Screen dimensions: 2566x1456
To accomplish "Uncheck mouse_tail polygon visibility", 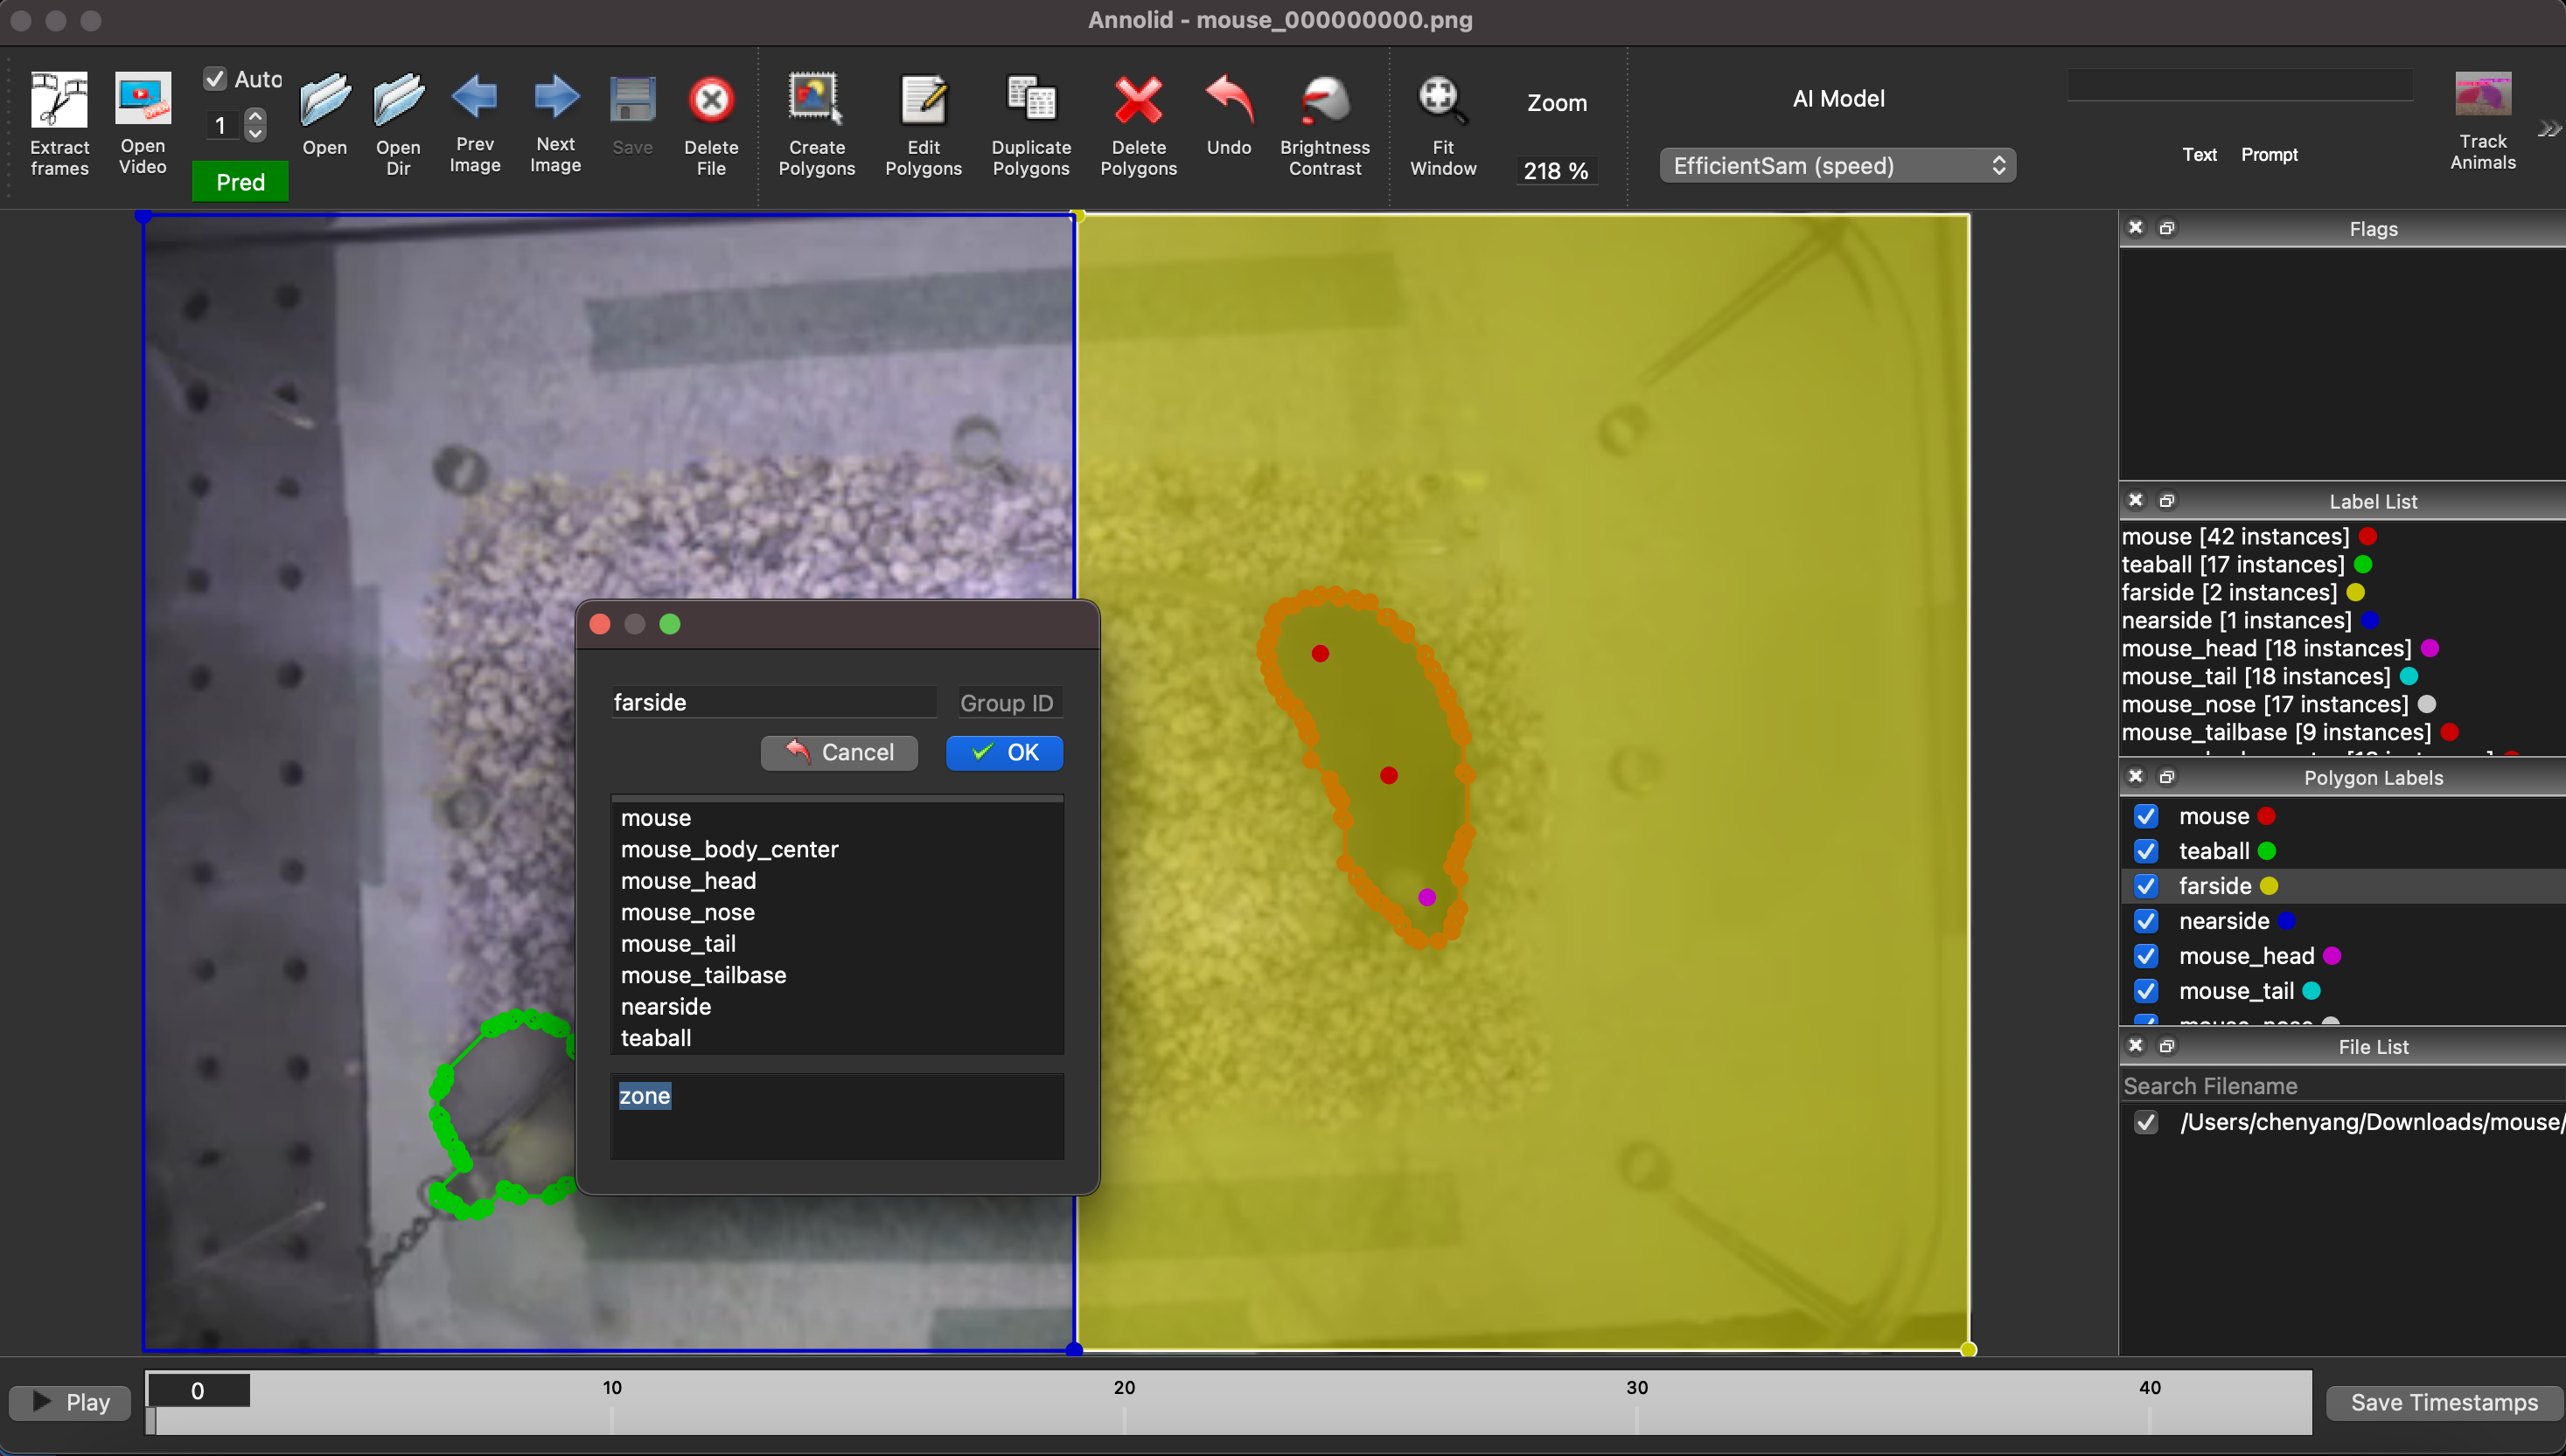I will click(x=2144, y=991).
